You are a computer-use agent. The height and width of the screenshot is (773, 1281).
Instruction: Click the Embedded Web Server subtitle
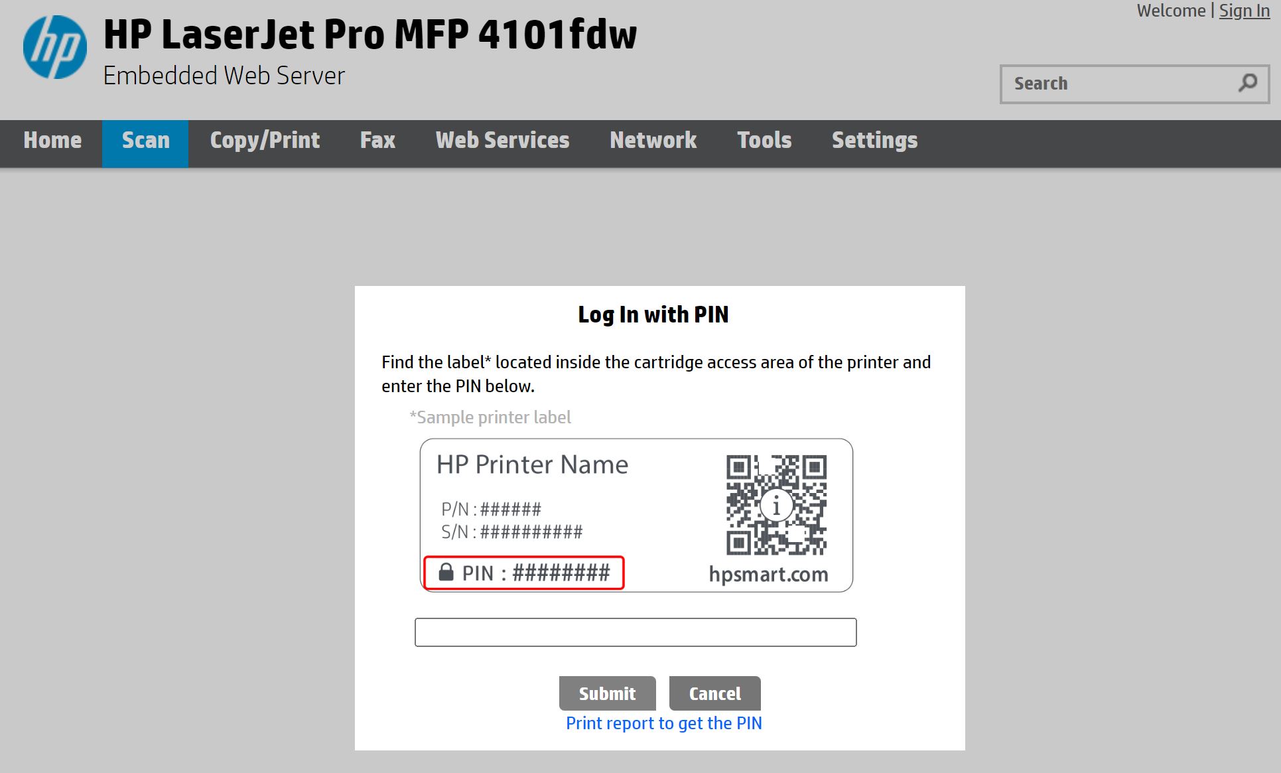[224, 75]
